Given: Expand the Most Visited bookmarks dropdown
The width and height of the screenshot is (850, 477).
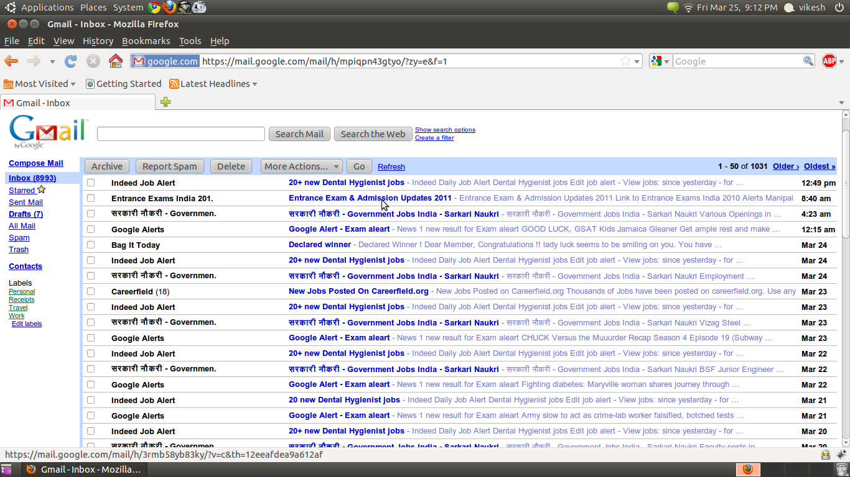Looking at the screenshot, I should point(73,84).
